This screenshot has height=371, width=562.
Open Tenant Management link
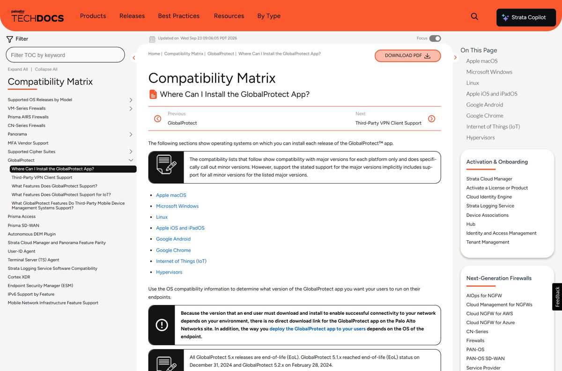coord(488,242)
